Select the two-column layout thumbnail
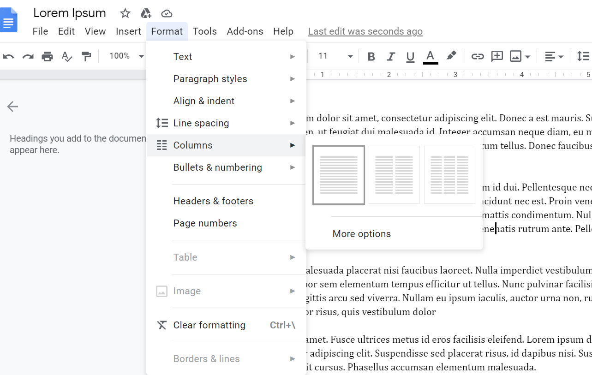 click(x=394, y=175)
